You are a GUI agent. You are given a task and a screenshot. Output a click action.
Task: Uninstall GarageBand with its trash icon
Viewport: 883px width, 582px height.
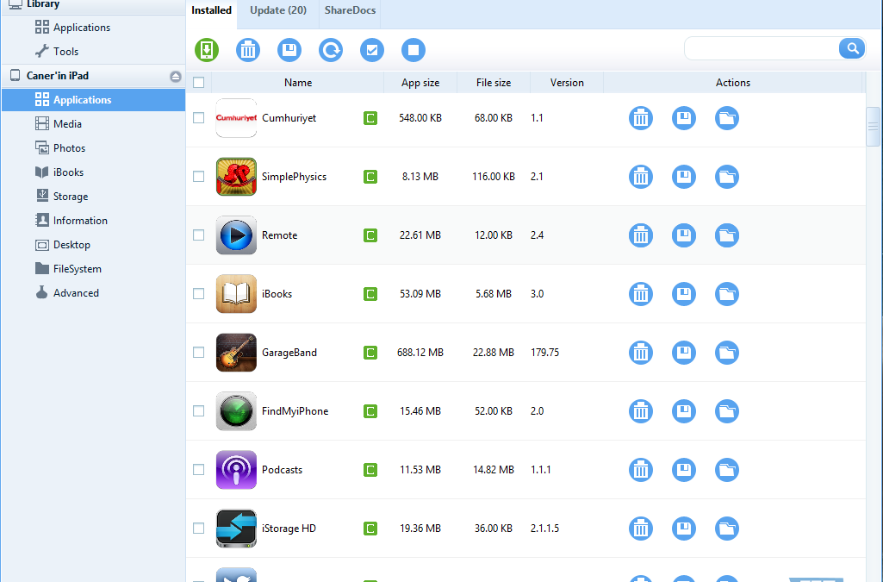(x=641, y=353)
